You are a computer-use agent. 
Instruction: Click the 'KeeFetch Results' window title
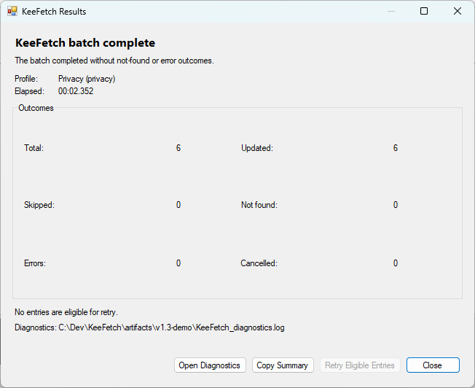click(54, 12)
